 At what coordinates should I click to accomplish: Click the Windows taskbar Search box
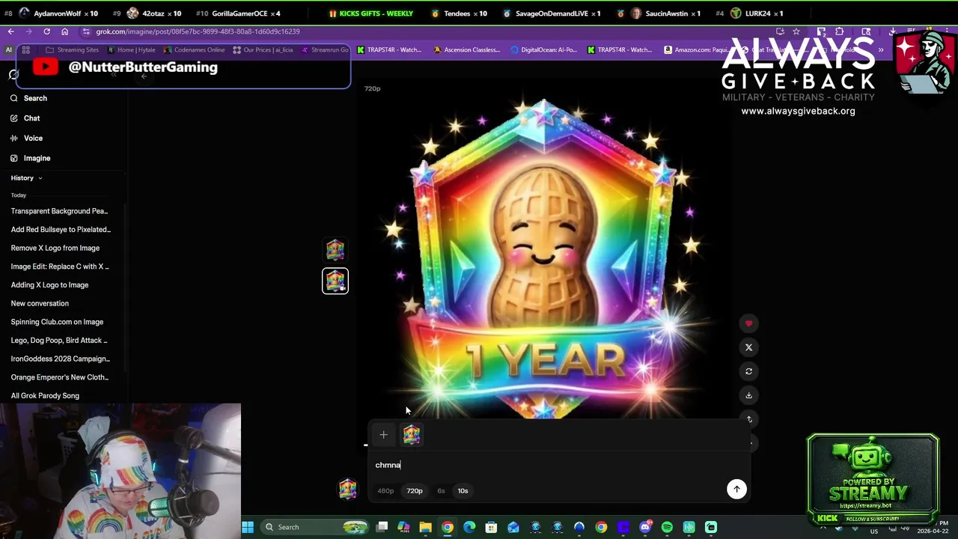click(x=313, y=527)
